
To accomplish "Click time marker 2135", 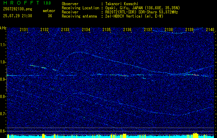I will [x=107, y=29].
